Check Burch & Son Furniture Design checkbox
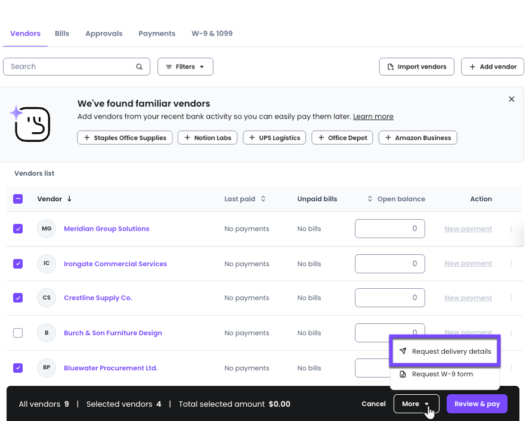 pos(18,333)
